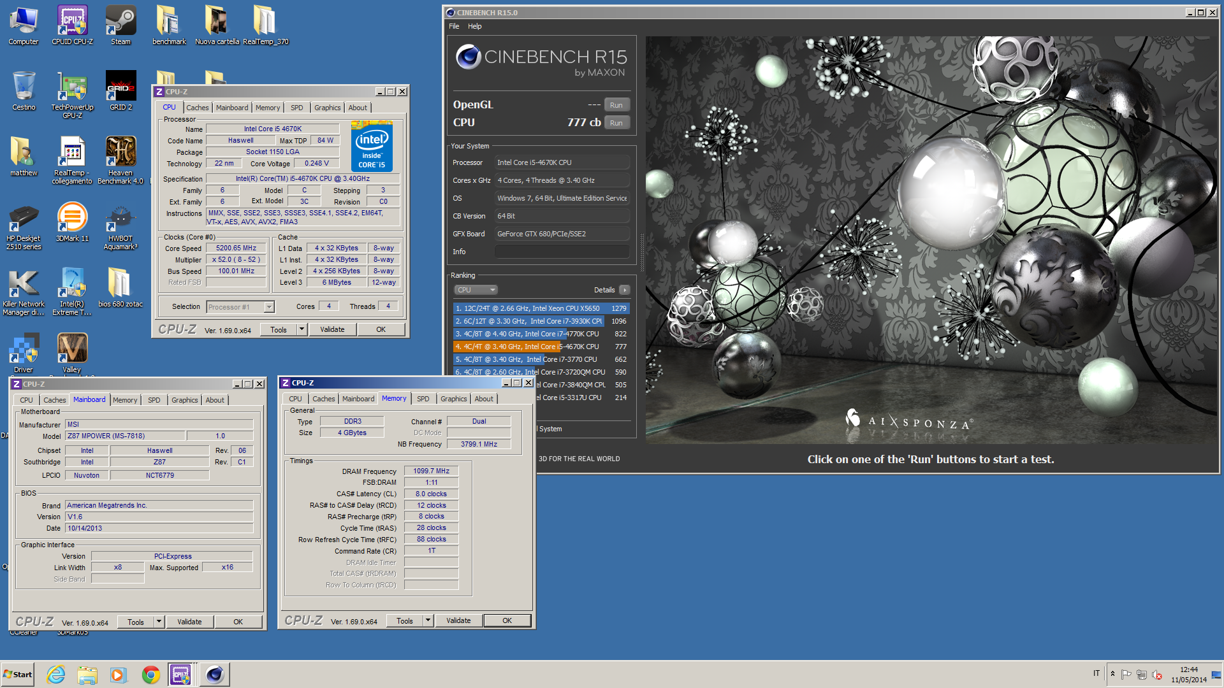1224x688 pixels.
Task: Switch to Cinebench in the taskbar
Action: click(x=214, y=675)
